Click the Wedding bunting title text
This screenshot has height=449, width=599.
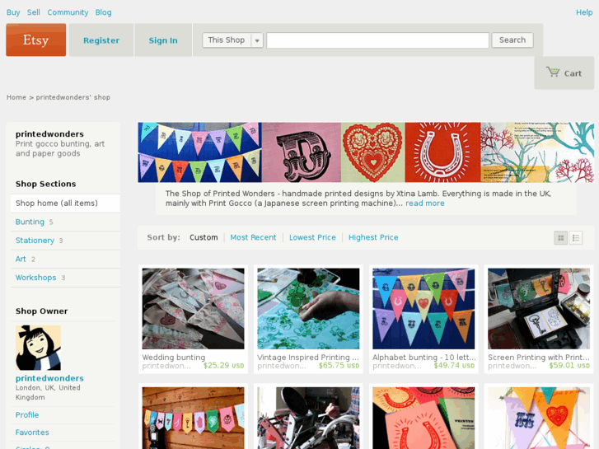pyautogui.click(x=174, y=358)
